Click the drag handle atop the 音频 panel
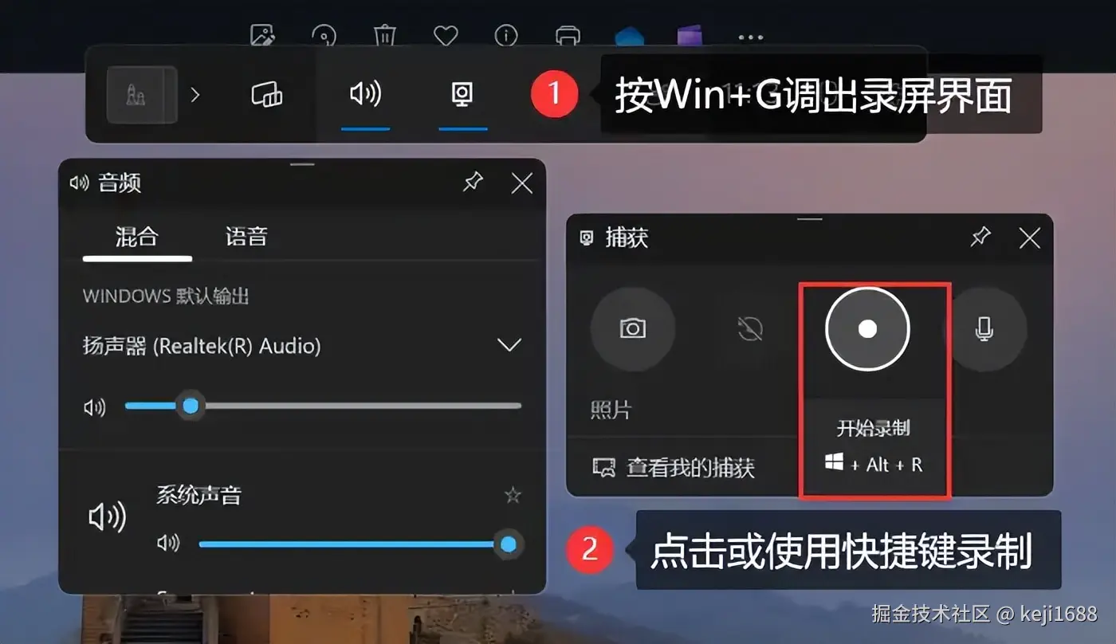 pos(303,164)
